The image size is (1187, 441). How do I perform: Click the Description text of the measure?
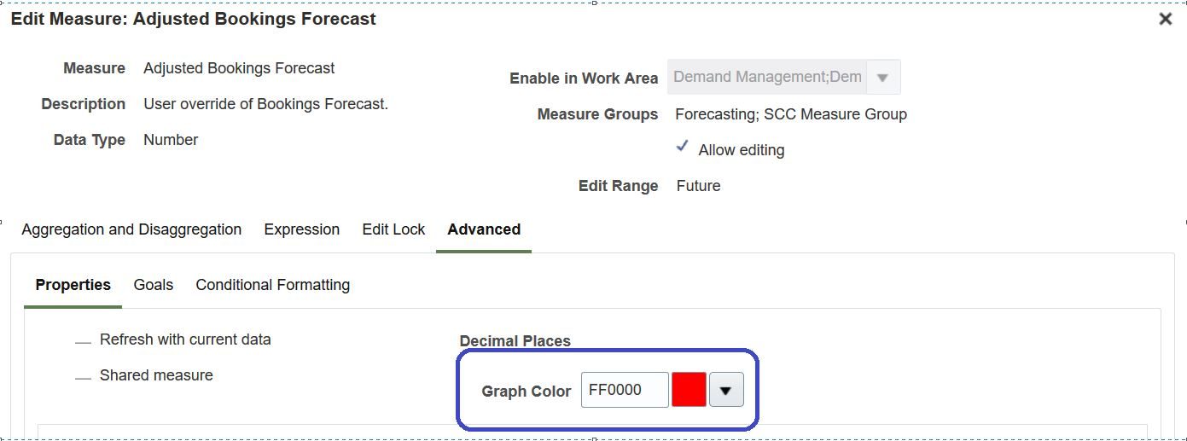265,104
